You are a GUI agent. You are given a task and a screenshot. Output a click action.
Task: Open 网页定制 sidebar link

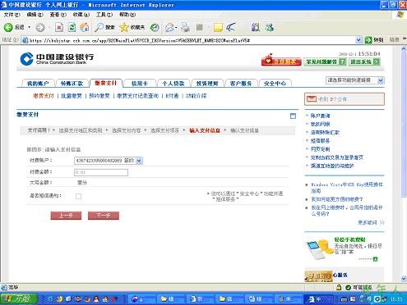pos(320,149)
